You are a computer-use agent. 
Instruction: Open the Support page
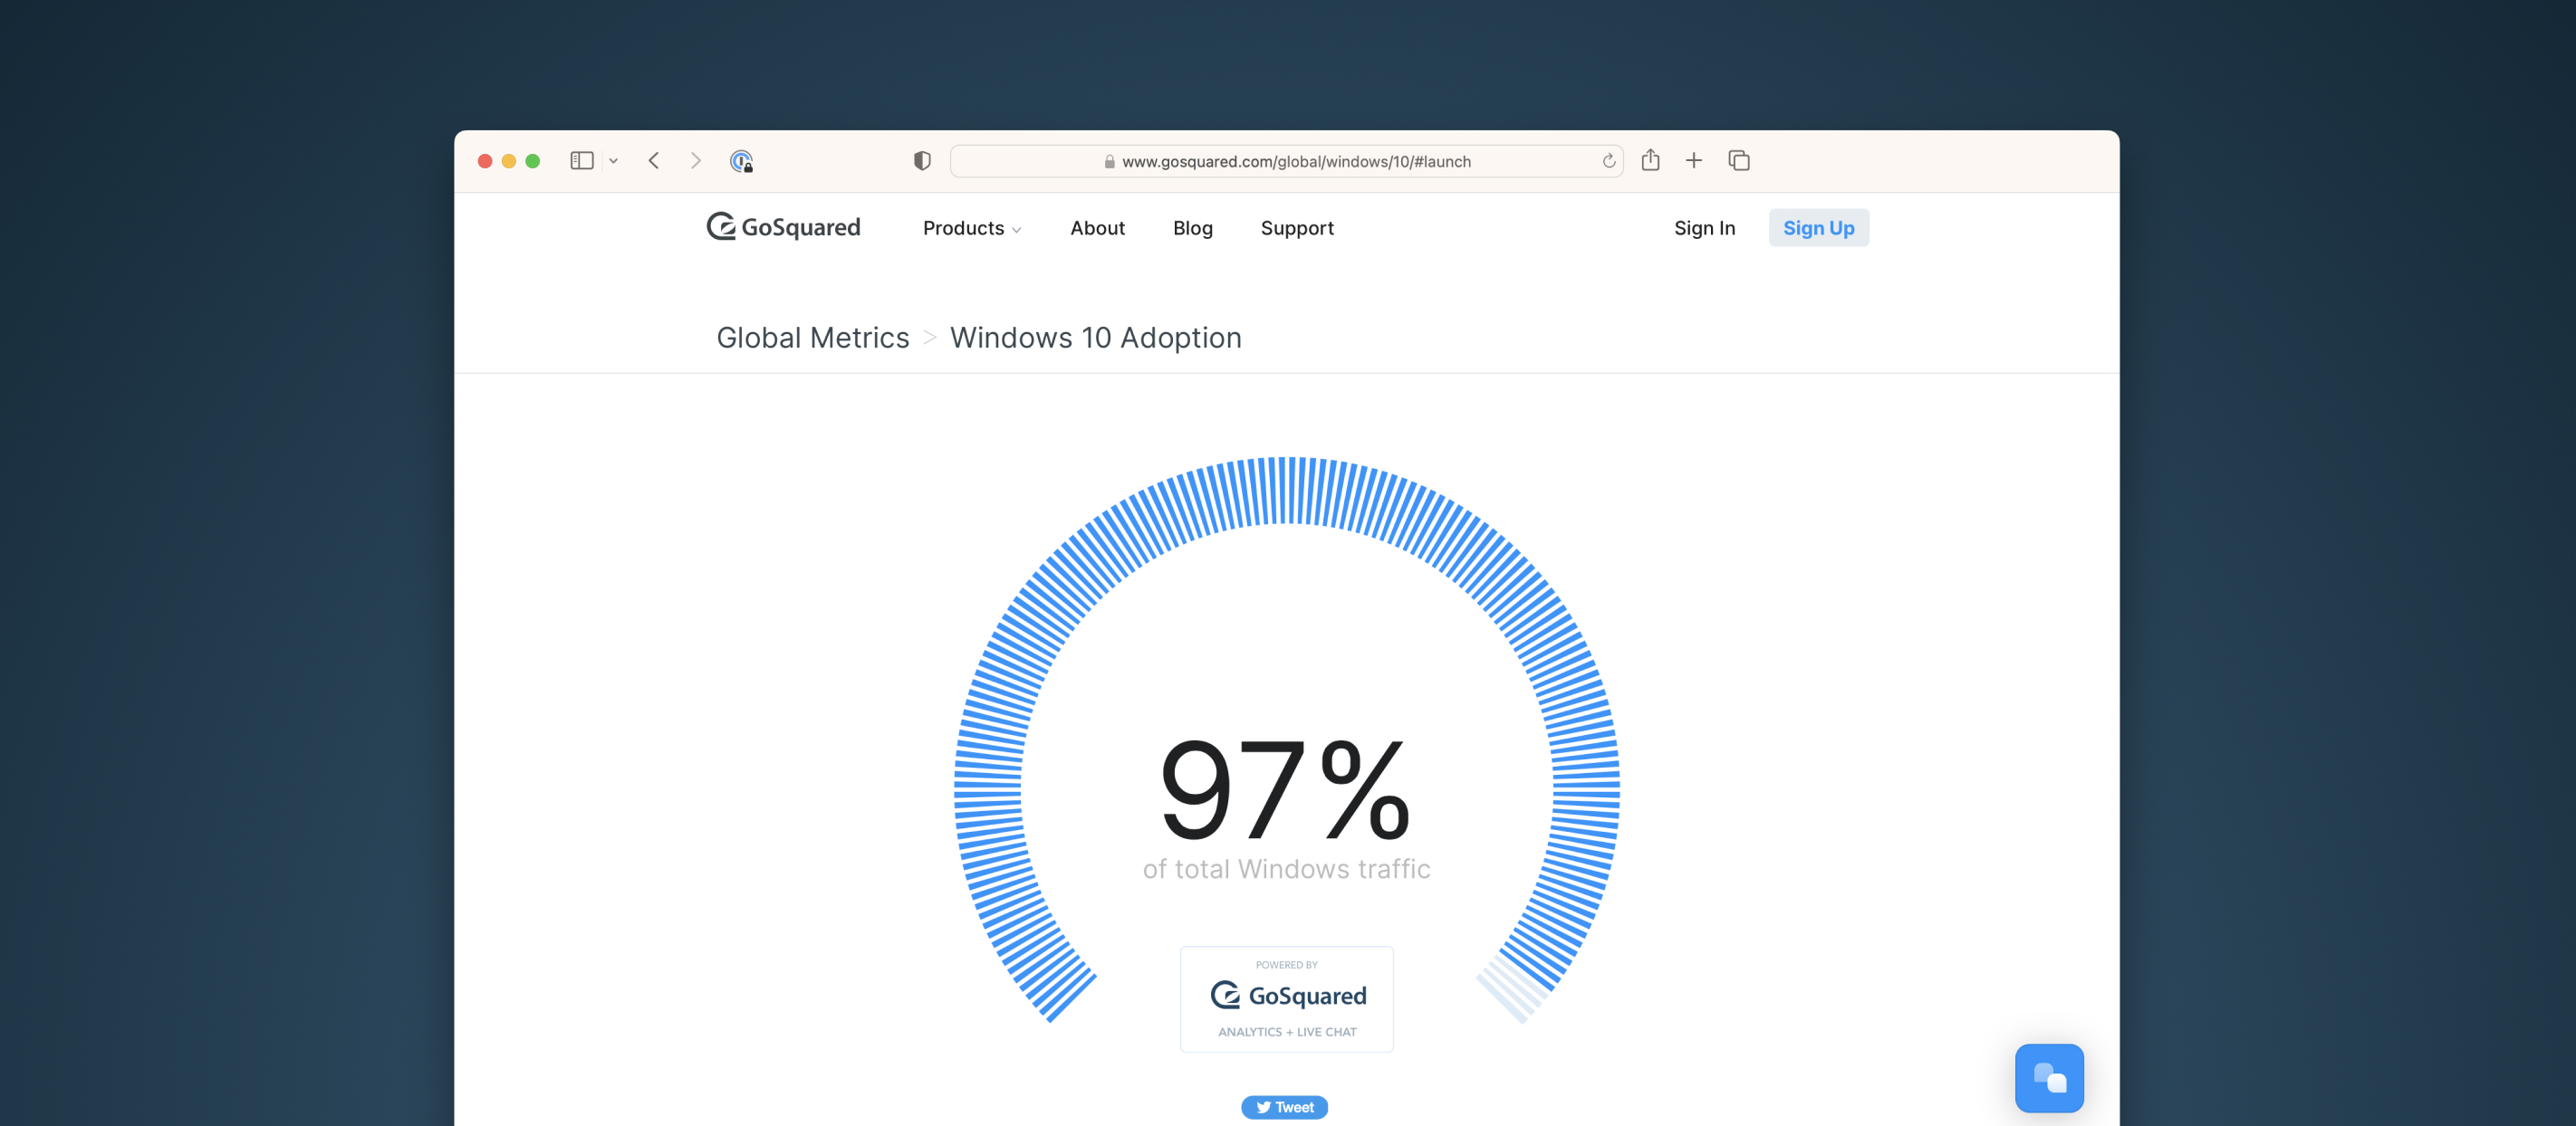1297,229
